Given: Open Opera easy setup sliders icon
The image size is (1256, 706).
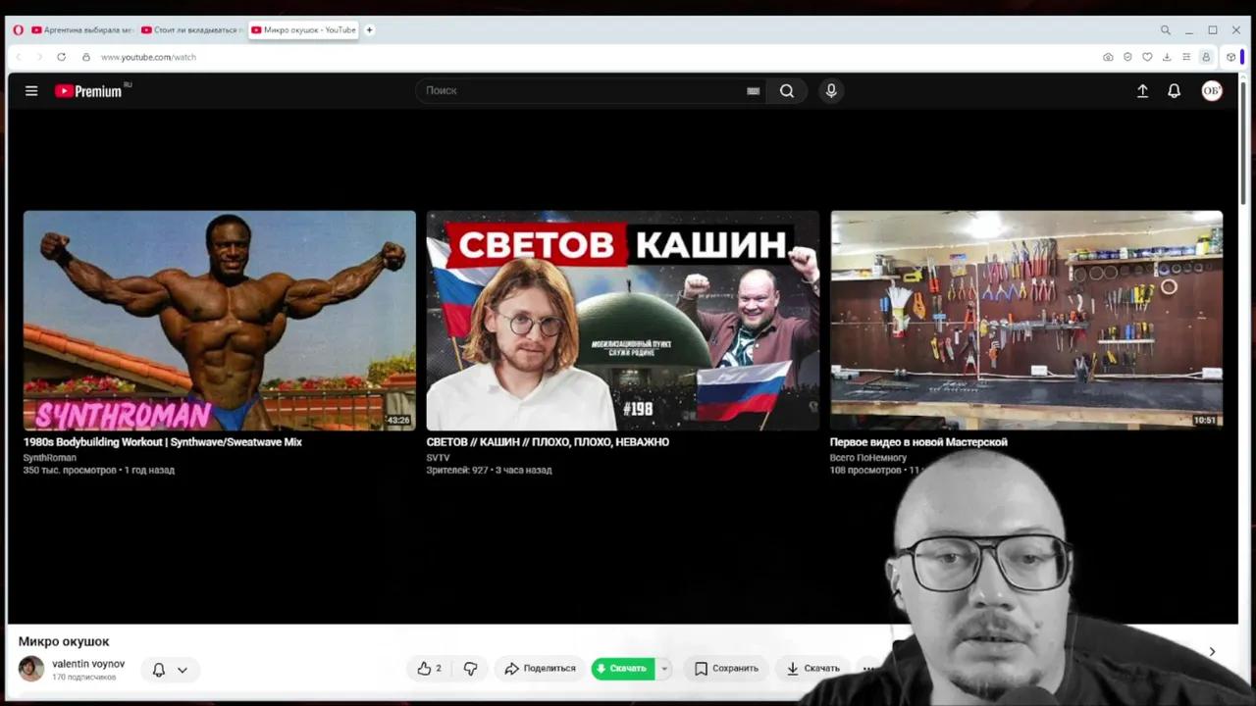Looking at the screenshot, I should coord(1186,57).
